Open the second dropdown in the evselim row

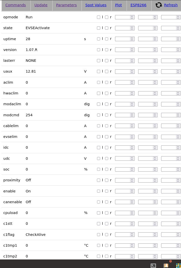click(148, 137)
